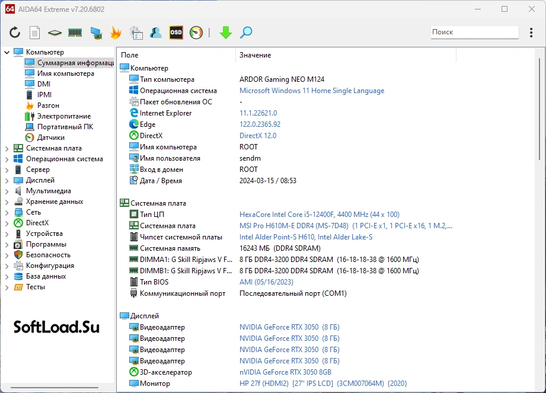Expand the Сеть tree node
Screen dimensions: 546x393
[7, 213]
